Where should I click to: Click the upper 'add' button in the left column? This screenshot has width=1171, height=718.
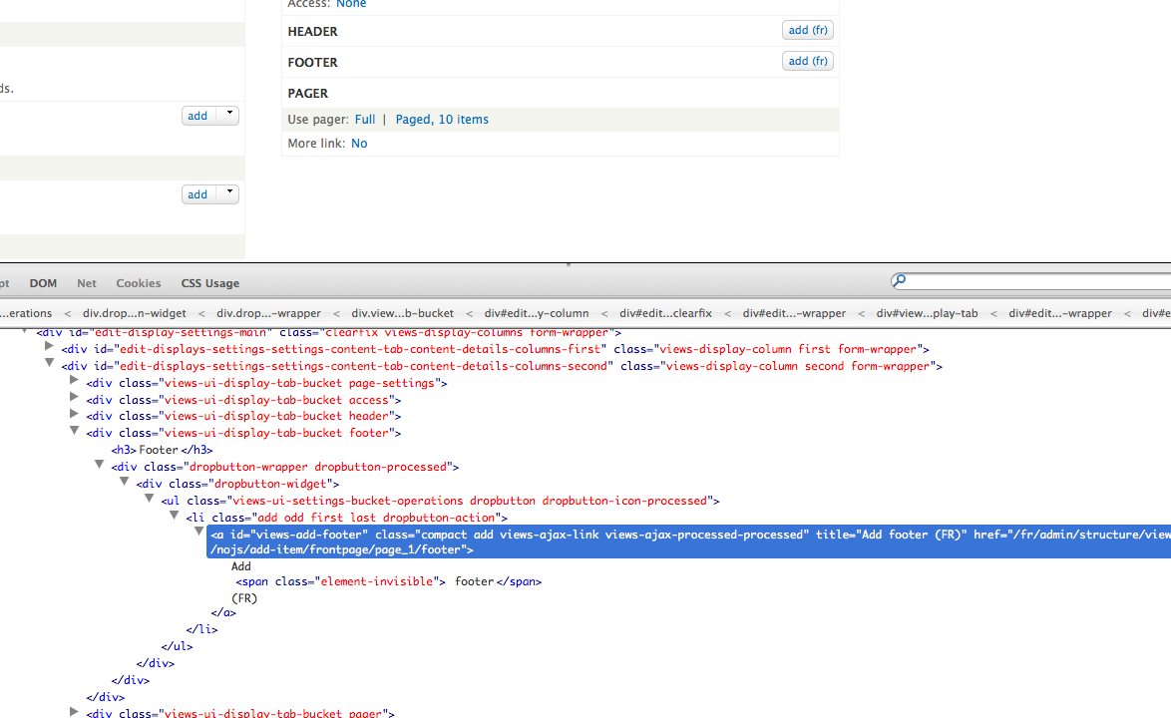click(197, 116)
